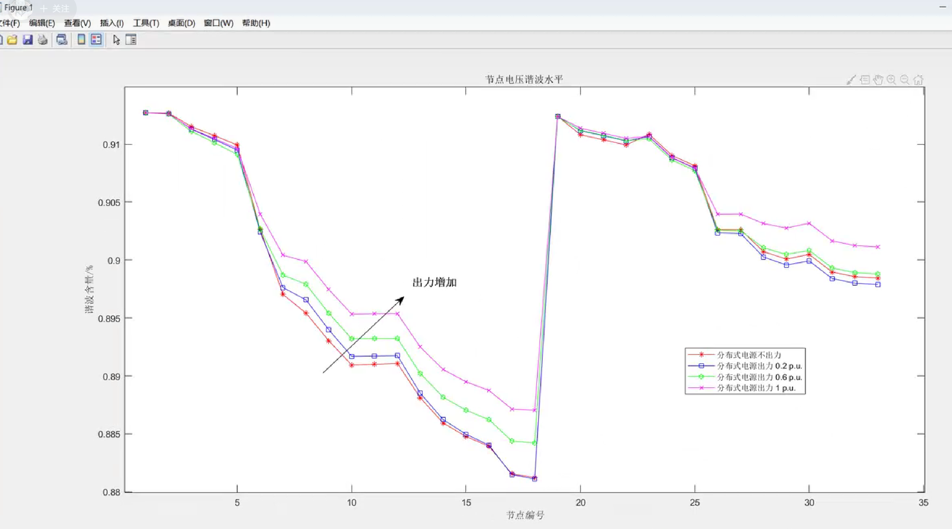Click the axes data tips icon
Screen dimensions: 952x529
(x=865, y=80)
